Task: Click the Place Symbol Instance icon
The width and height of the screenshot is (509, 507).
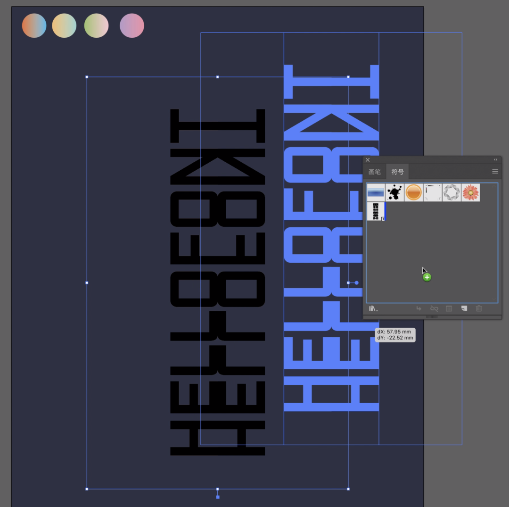Action: tap(419, 308)
